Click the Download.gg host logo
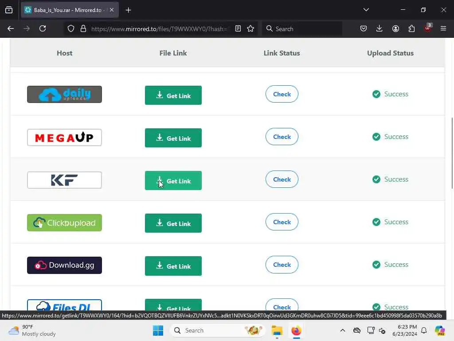The width and height of the screenshot is (454, 341). click(65, 266)
